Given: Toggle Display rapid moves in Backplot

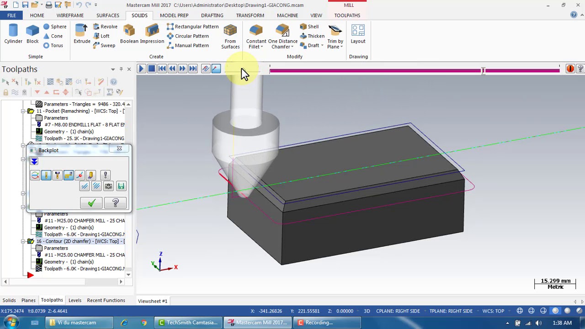Looking at the screenshot, I should click(68, 175).
